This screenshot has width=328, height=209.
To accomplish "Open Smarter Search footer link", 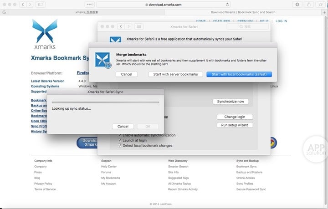I will tap(178, 167).
